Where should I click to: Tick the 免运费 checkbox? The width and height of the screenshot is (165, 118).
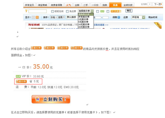coord(67,11)
